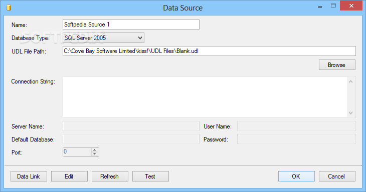Cancel the Data Source dialog

pyautogui.click(x=337, y=176)
